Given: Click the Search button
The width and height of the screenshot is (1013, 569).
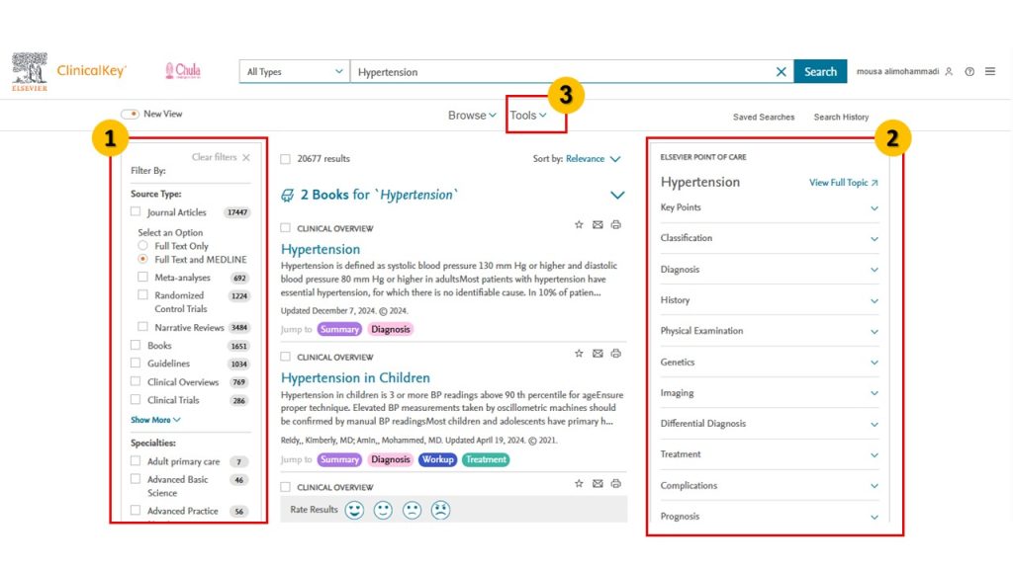Looking at the screenshot, I should point(820,71).
